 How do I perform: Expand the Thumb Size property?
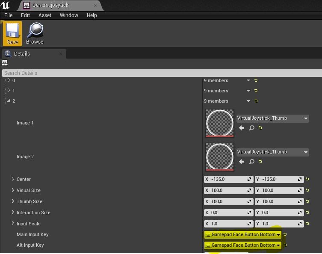pyautogui.click(x=13, y=201)
